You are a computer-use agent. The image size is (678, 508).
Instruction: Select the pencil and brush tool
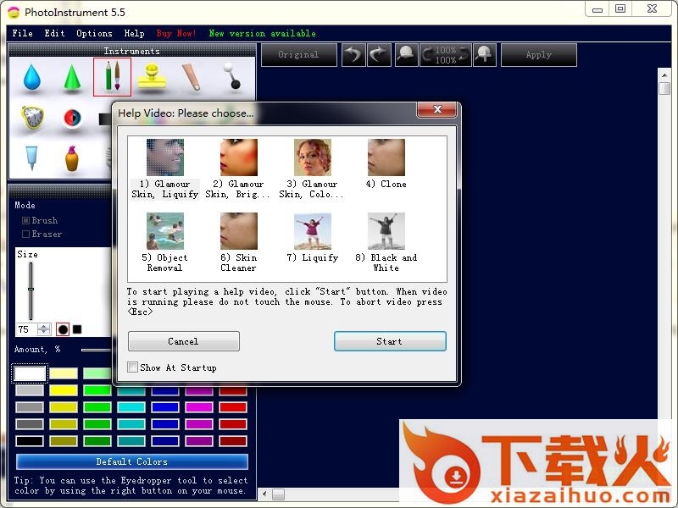pyautogui.click(x=112, y=77)
